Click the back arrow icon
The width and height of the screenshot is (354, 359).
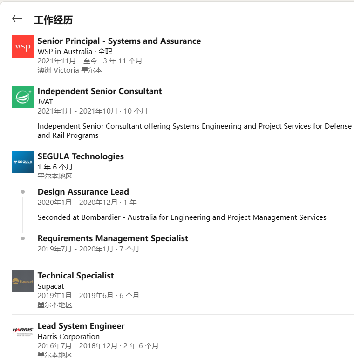click(17, 19)
